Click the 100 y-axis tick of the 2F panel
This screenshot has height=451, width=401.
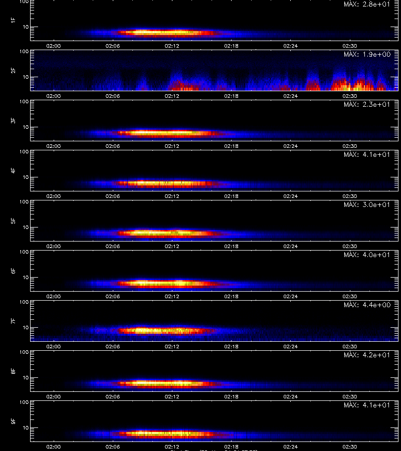24,52
